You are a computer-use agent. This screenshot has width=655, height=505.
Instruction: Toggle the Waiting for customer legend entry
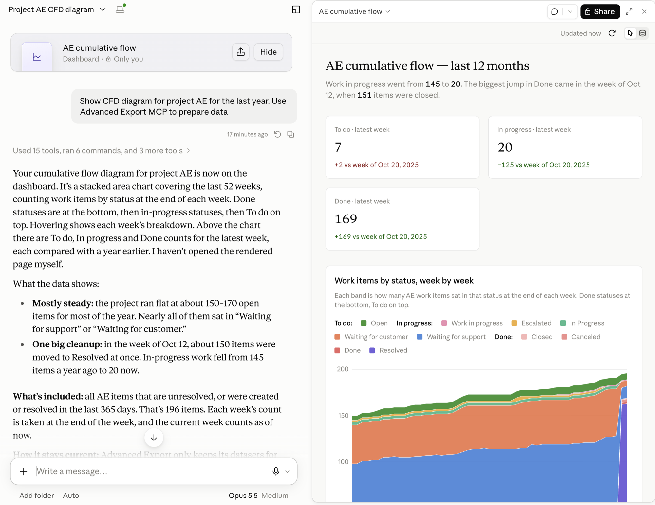(371, 337)
